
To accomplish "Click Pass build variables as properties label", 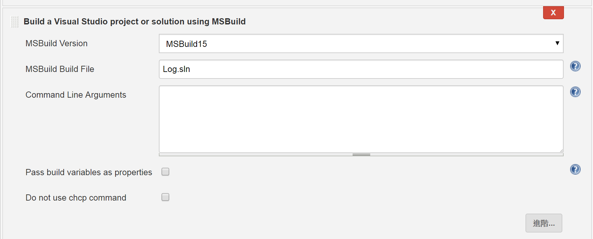I will click(89, 172).
